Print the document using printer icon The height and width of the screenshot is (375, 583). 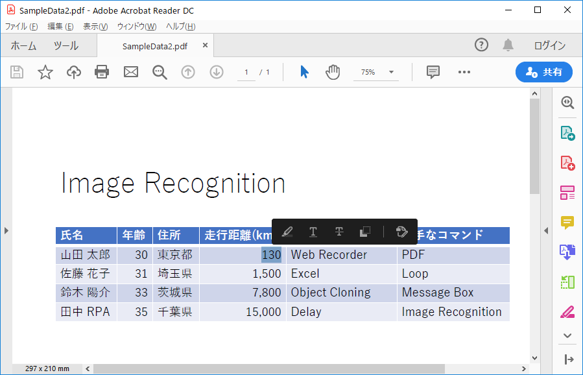pyautogui.click(x=102, y=72)
